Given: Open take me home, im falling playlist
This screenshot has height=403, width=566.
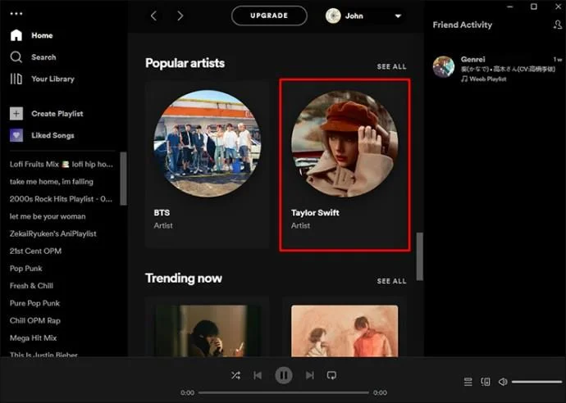Looking at the screenshot, I should 52,182.
